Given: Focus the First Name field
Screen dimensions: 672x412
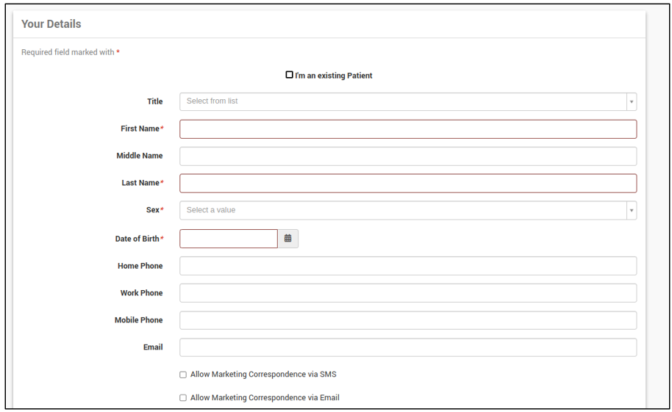Looking at the screenshot, I should (408, 129).
